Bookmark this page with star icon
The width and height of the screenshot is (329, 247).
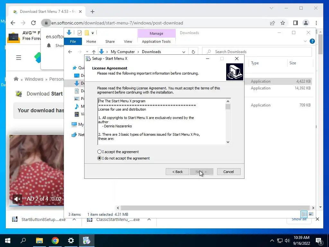coord(283,23)
